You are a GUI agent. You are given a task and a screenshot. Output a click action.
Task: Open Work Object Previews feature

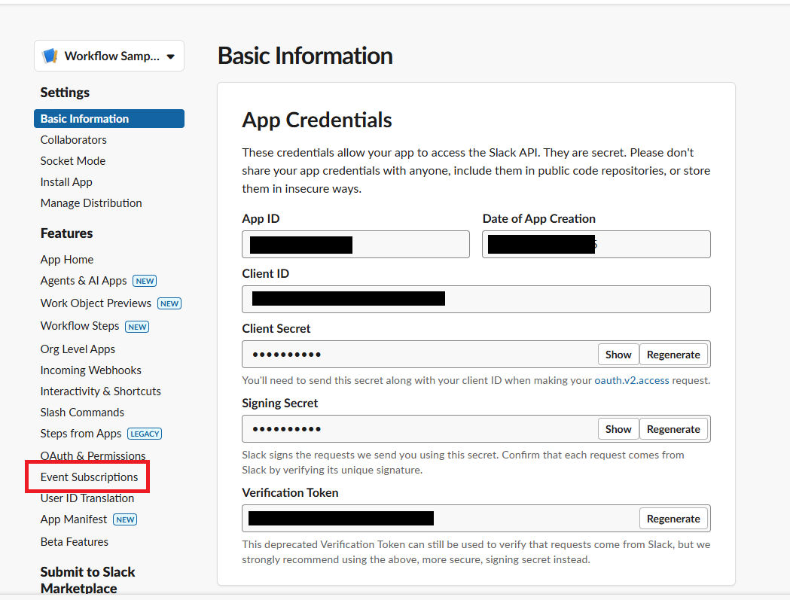point(96,303)
